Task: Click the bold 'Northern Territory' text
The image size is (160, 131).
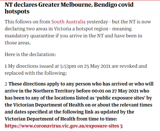Action: pyautogui.click(x=54, y=91)
